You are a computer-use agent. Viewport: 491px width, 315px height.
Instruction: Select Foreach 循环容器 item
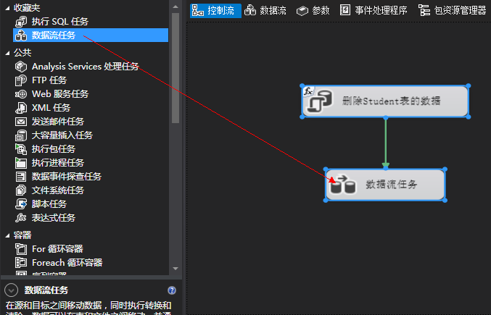(91, 263)
